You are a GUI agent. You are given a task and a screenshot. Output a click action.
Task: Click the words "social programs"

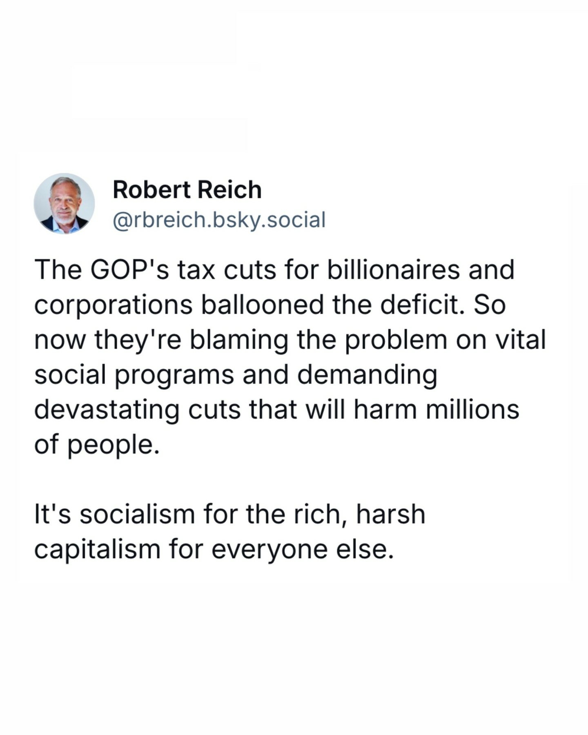134,374
